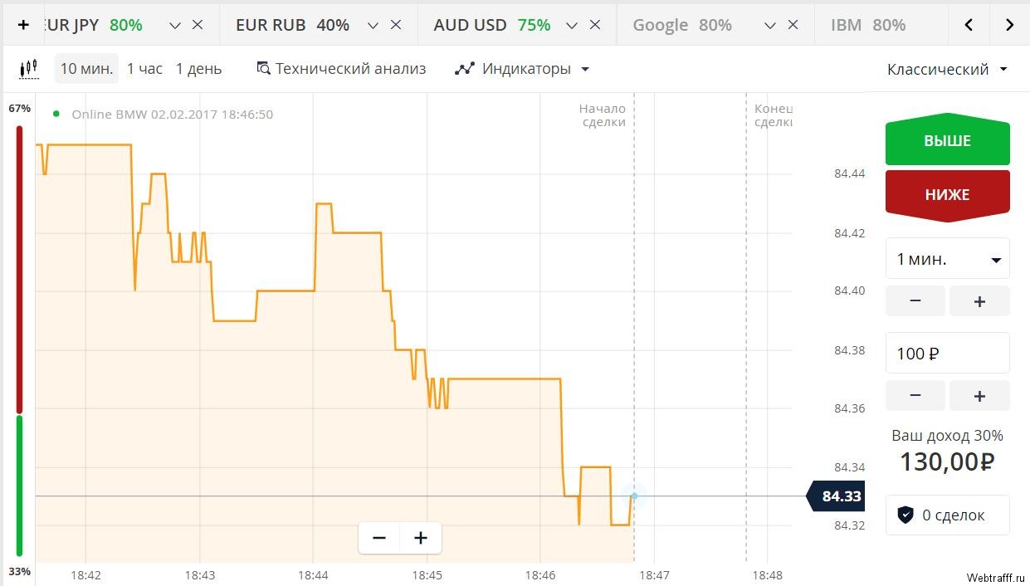
Task: Expand the Индикаторы dropdown
Action: [x=522, y=69]
